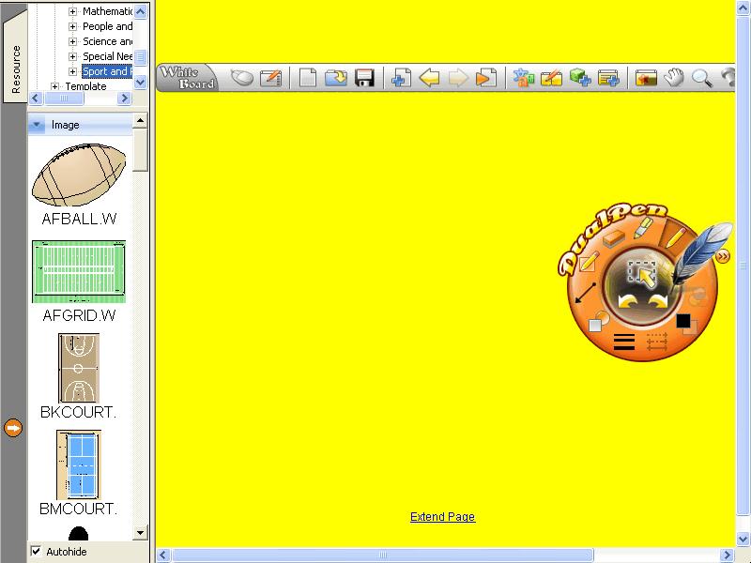Click the yellow note plus icon
The height and width of the screenshot is (563, 751).
coord(608,78)
